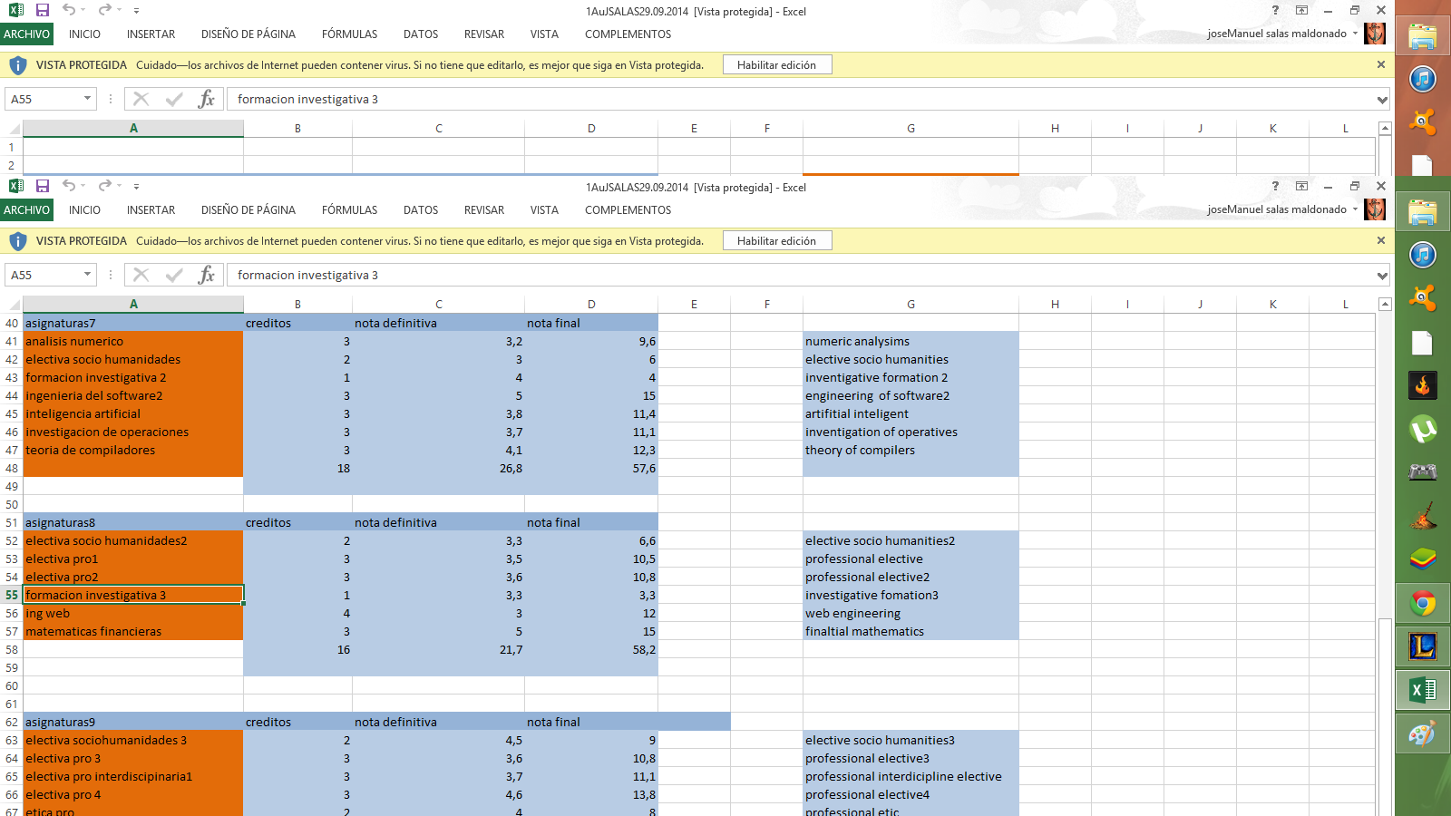Open the Paint palette icon in taskbar

pyautogui.click(x=1422, y=733)
